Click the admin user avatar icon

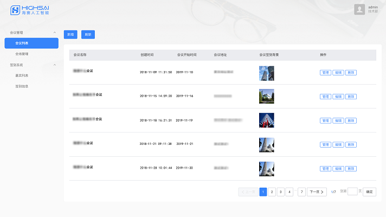pos(359,9)
